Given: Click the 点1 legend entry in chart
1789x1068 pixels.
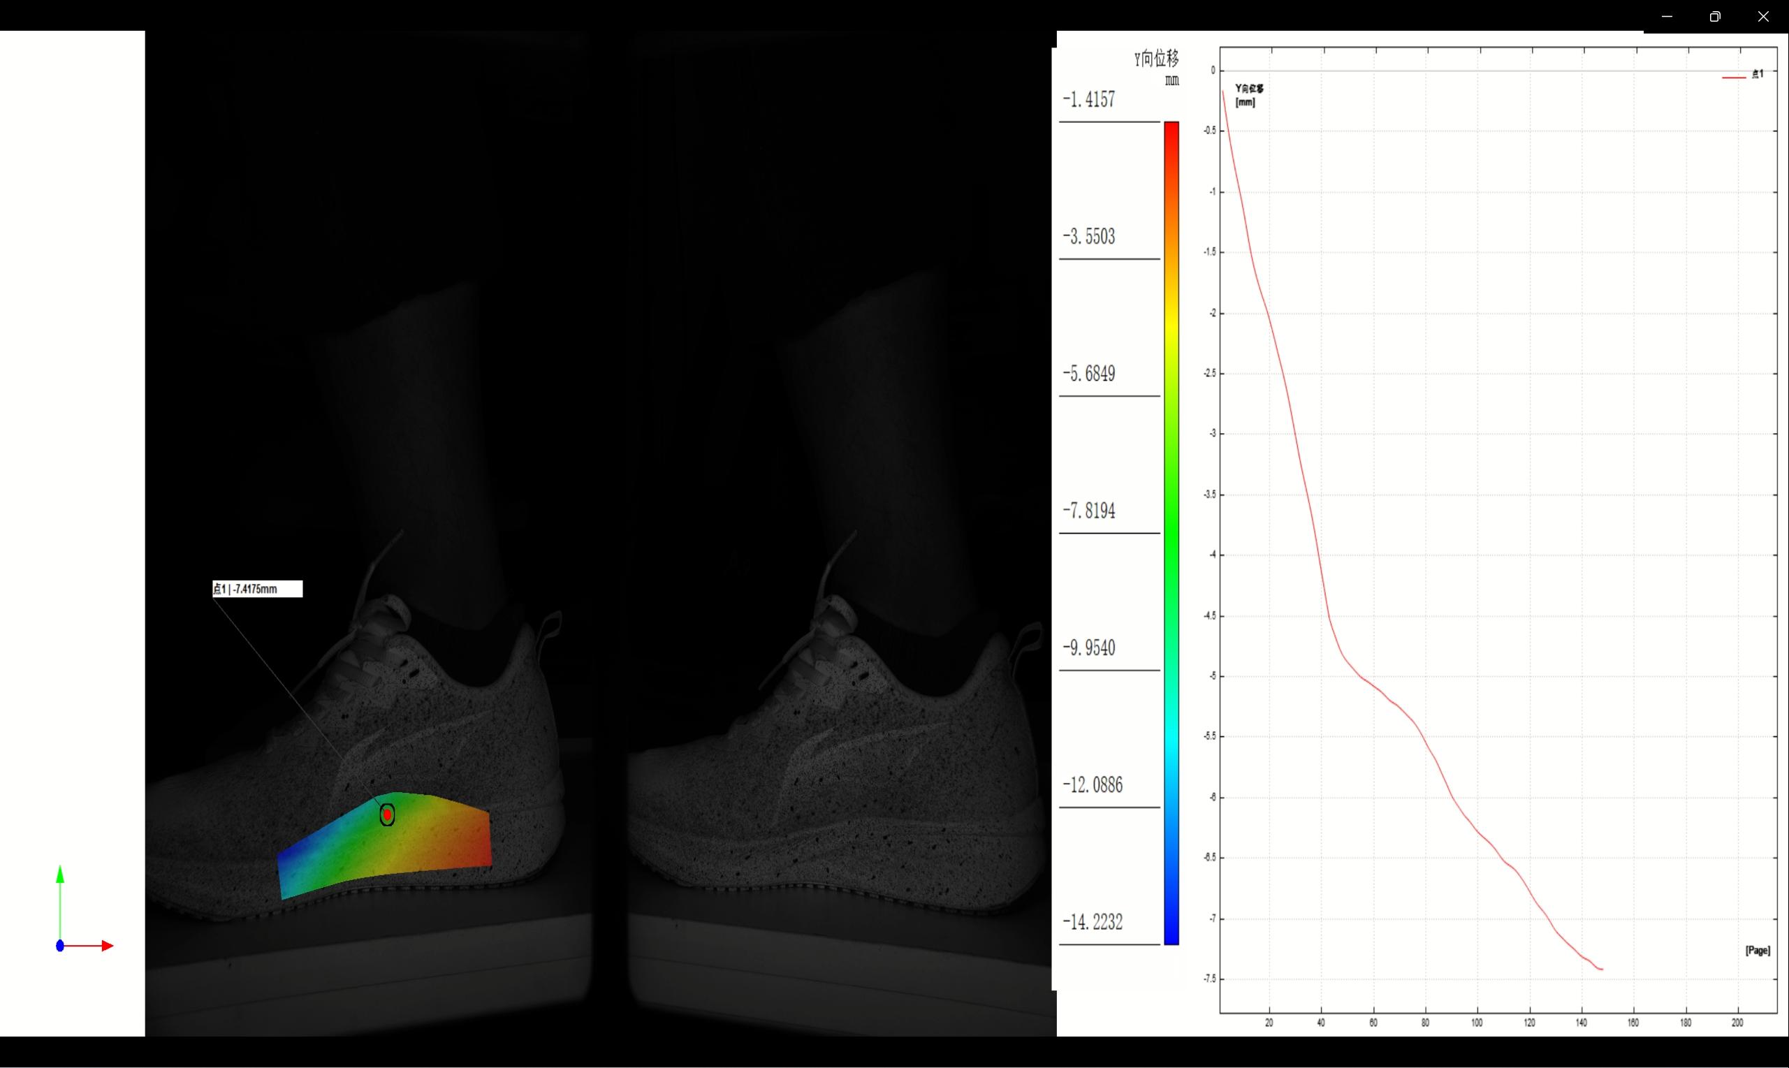Looking at the screenshot, I should point(1757,74).
